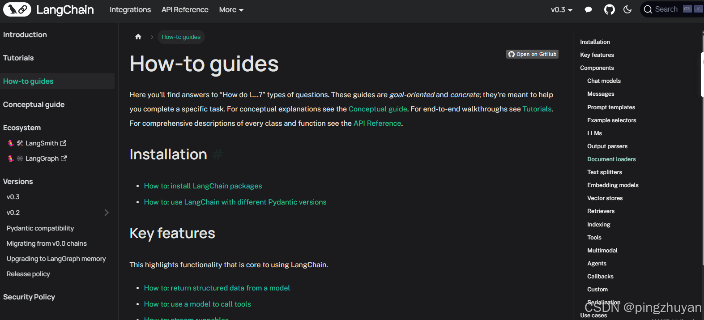
Task: Jump to Indexing in table of contents
Action: point(598,224)
